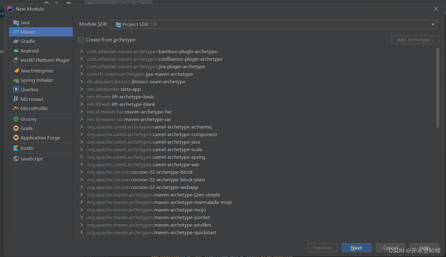The height and width of the screenshot is (257, 446).
Task: Click the Java Enterprise icon
Action: point(16,71)
